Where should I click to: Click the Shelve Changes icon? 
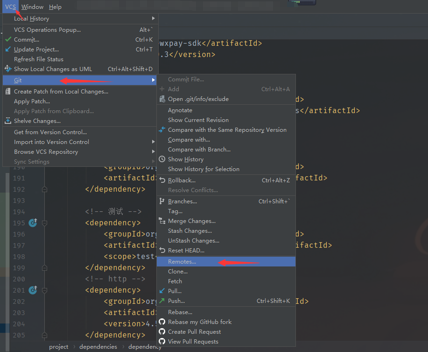8,121
